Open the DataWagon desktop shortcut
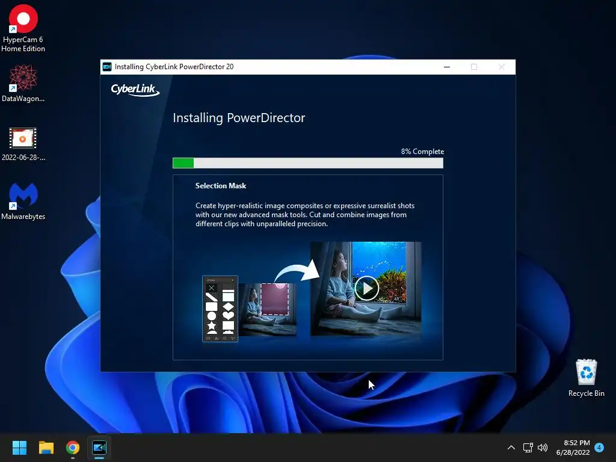 click(x=23, y=83)
